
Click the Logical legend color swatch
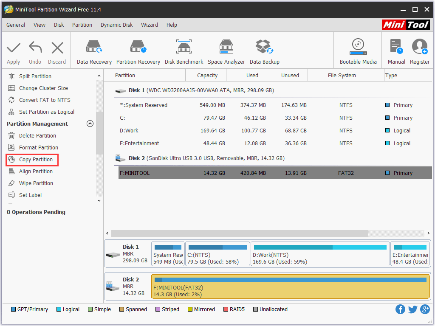pyautogui.click(x=59, y=309)
